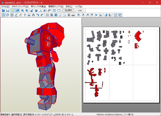Select the insert image tool icon
This screenshot has width=161, height=116.
29,15
